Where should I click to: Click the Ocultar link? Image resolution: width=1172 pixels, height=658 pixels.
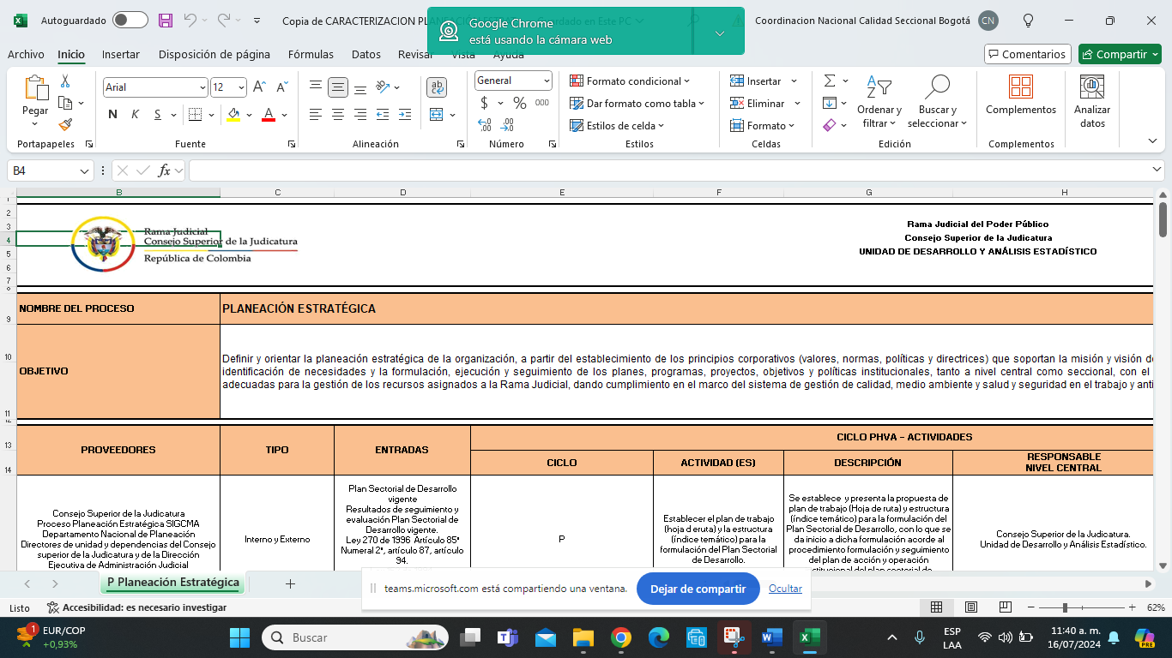pos(785,589)
